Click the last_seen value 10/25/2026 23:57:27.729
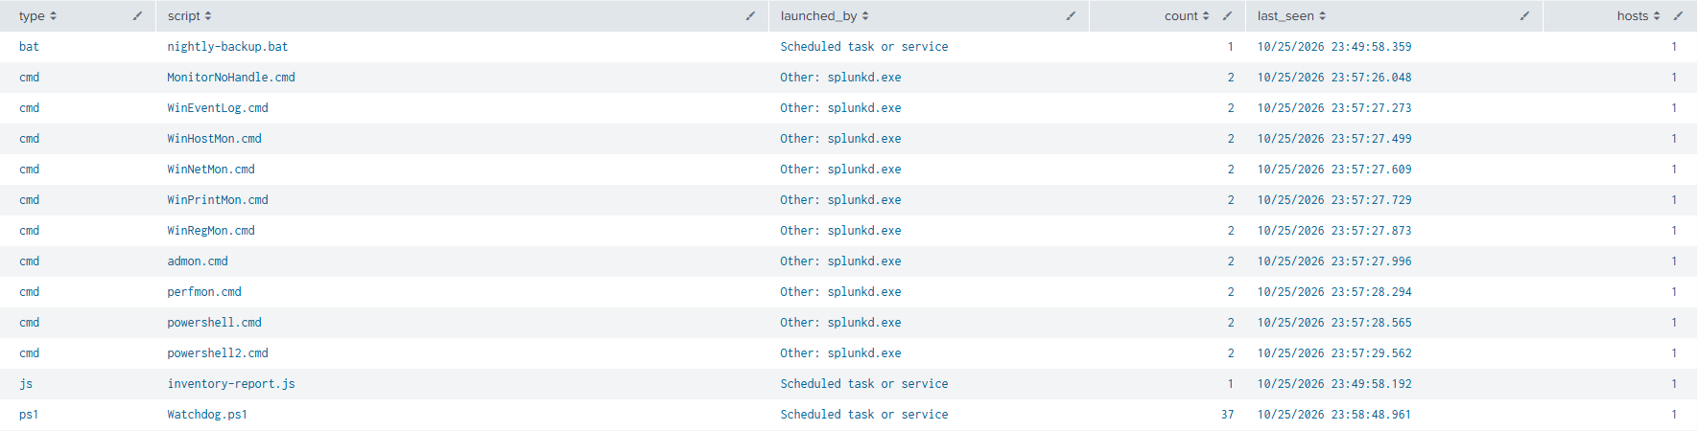 (1334, 200)
